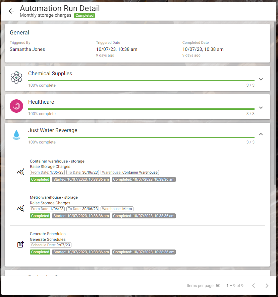Go back using the arrow icon
Screen dimensions: 278x297
(11, 11)
